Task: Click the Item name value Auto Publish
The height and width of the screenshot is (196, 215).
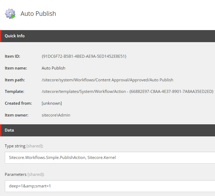Action: 53,68
